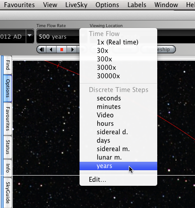
Task: Select seconds discrete time step
Action: (x=118, y=98)
